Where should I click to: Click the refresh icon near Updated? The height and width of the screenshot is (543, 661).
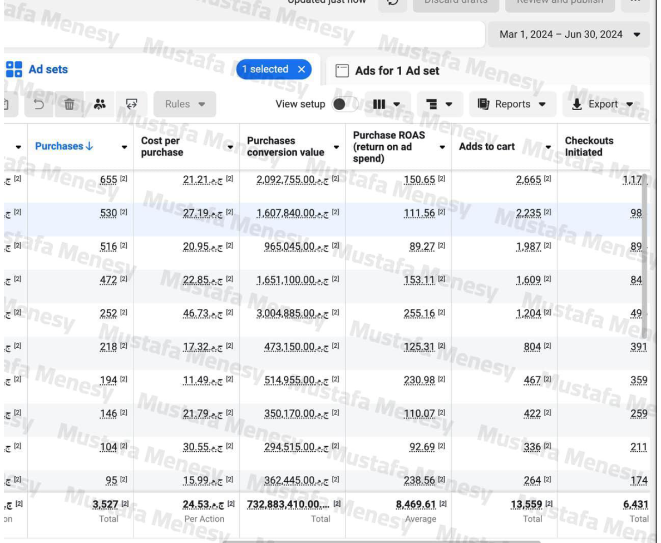pyautogui.click(x=392, y=2)
